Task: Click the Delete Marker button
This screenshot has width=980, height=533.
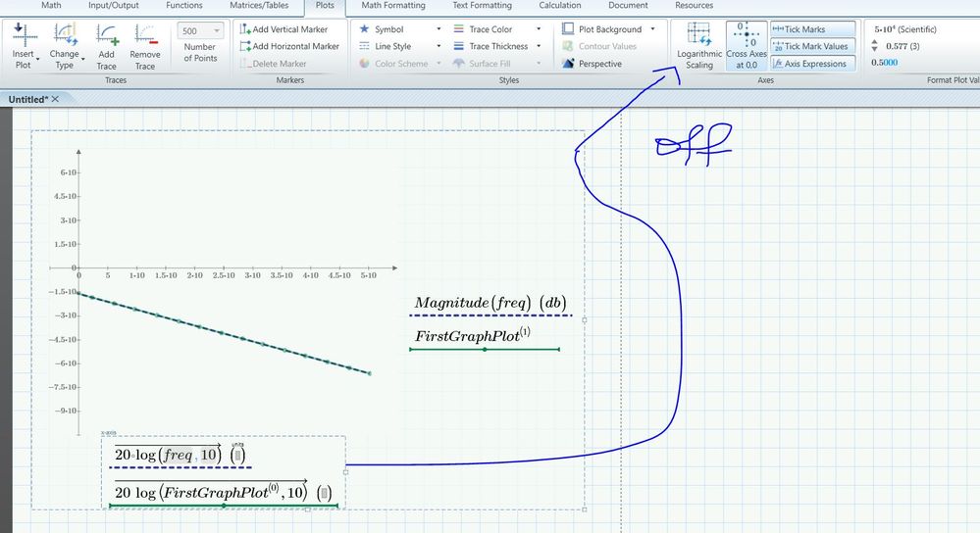Action: click(x=274, y=64)
